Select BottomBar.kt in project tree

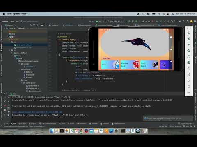(33, 86)
